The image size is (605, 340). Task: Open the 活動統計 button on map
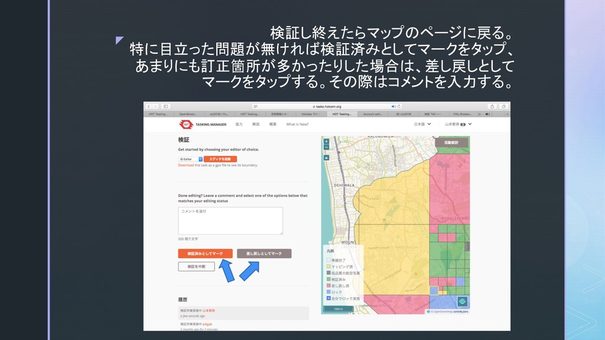(451, 143)
